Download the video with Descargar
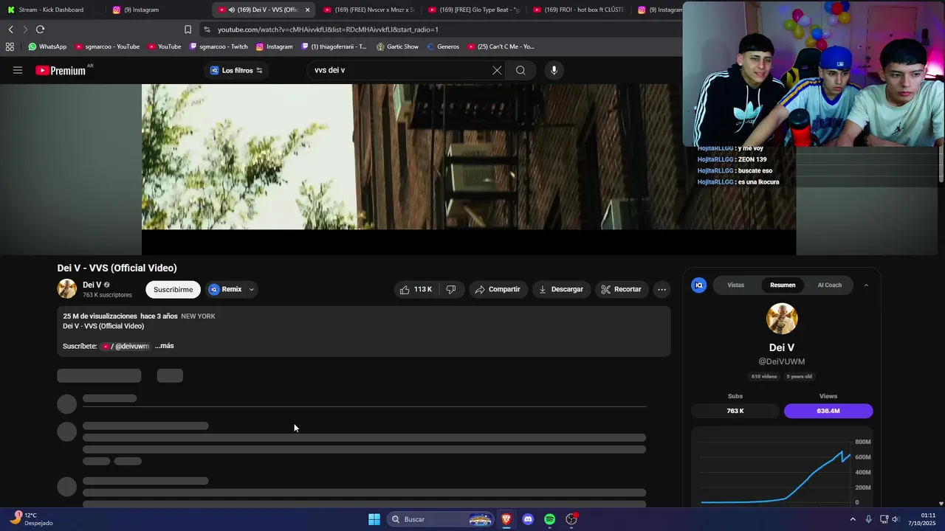This screenshot has height=531, width=945. coord(561,289)
